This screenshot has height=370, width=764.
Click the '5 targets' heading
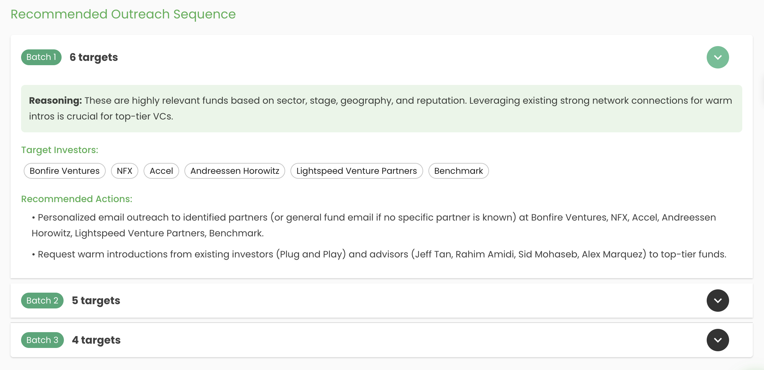point(96,301)
